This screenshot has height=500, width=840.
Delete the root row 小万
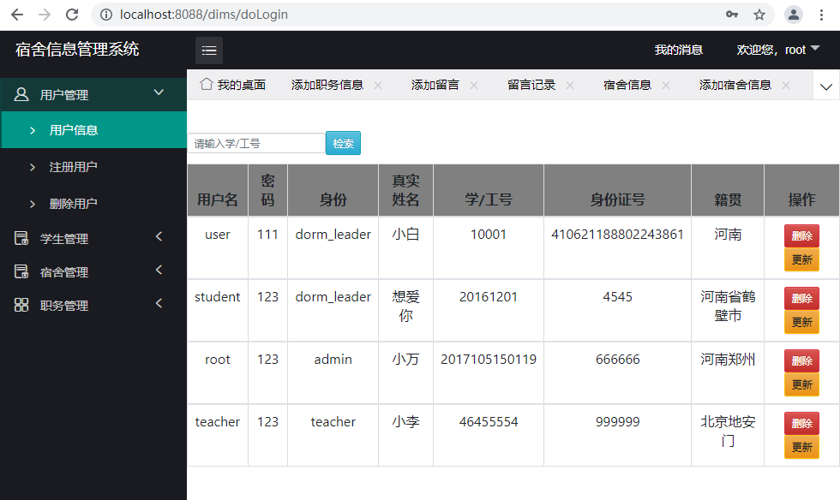[801, 360]
